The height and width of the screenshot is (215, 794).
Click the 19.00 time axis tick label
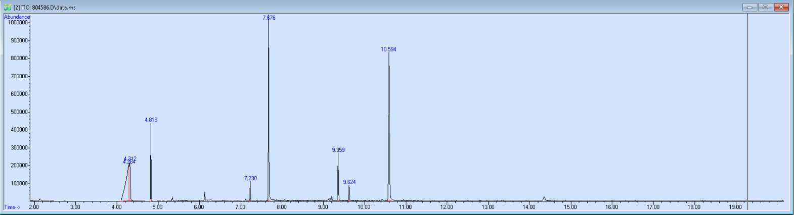735,207
